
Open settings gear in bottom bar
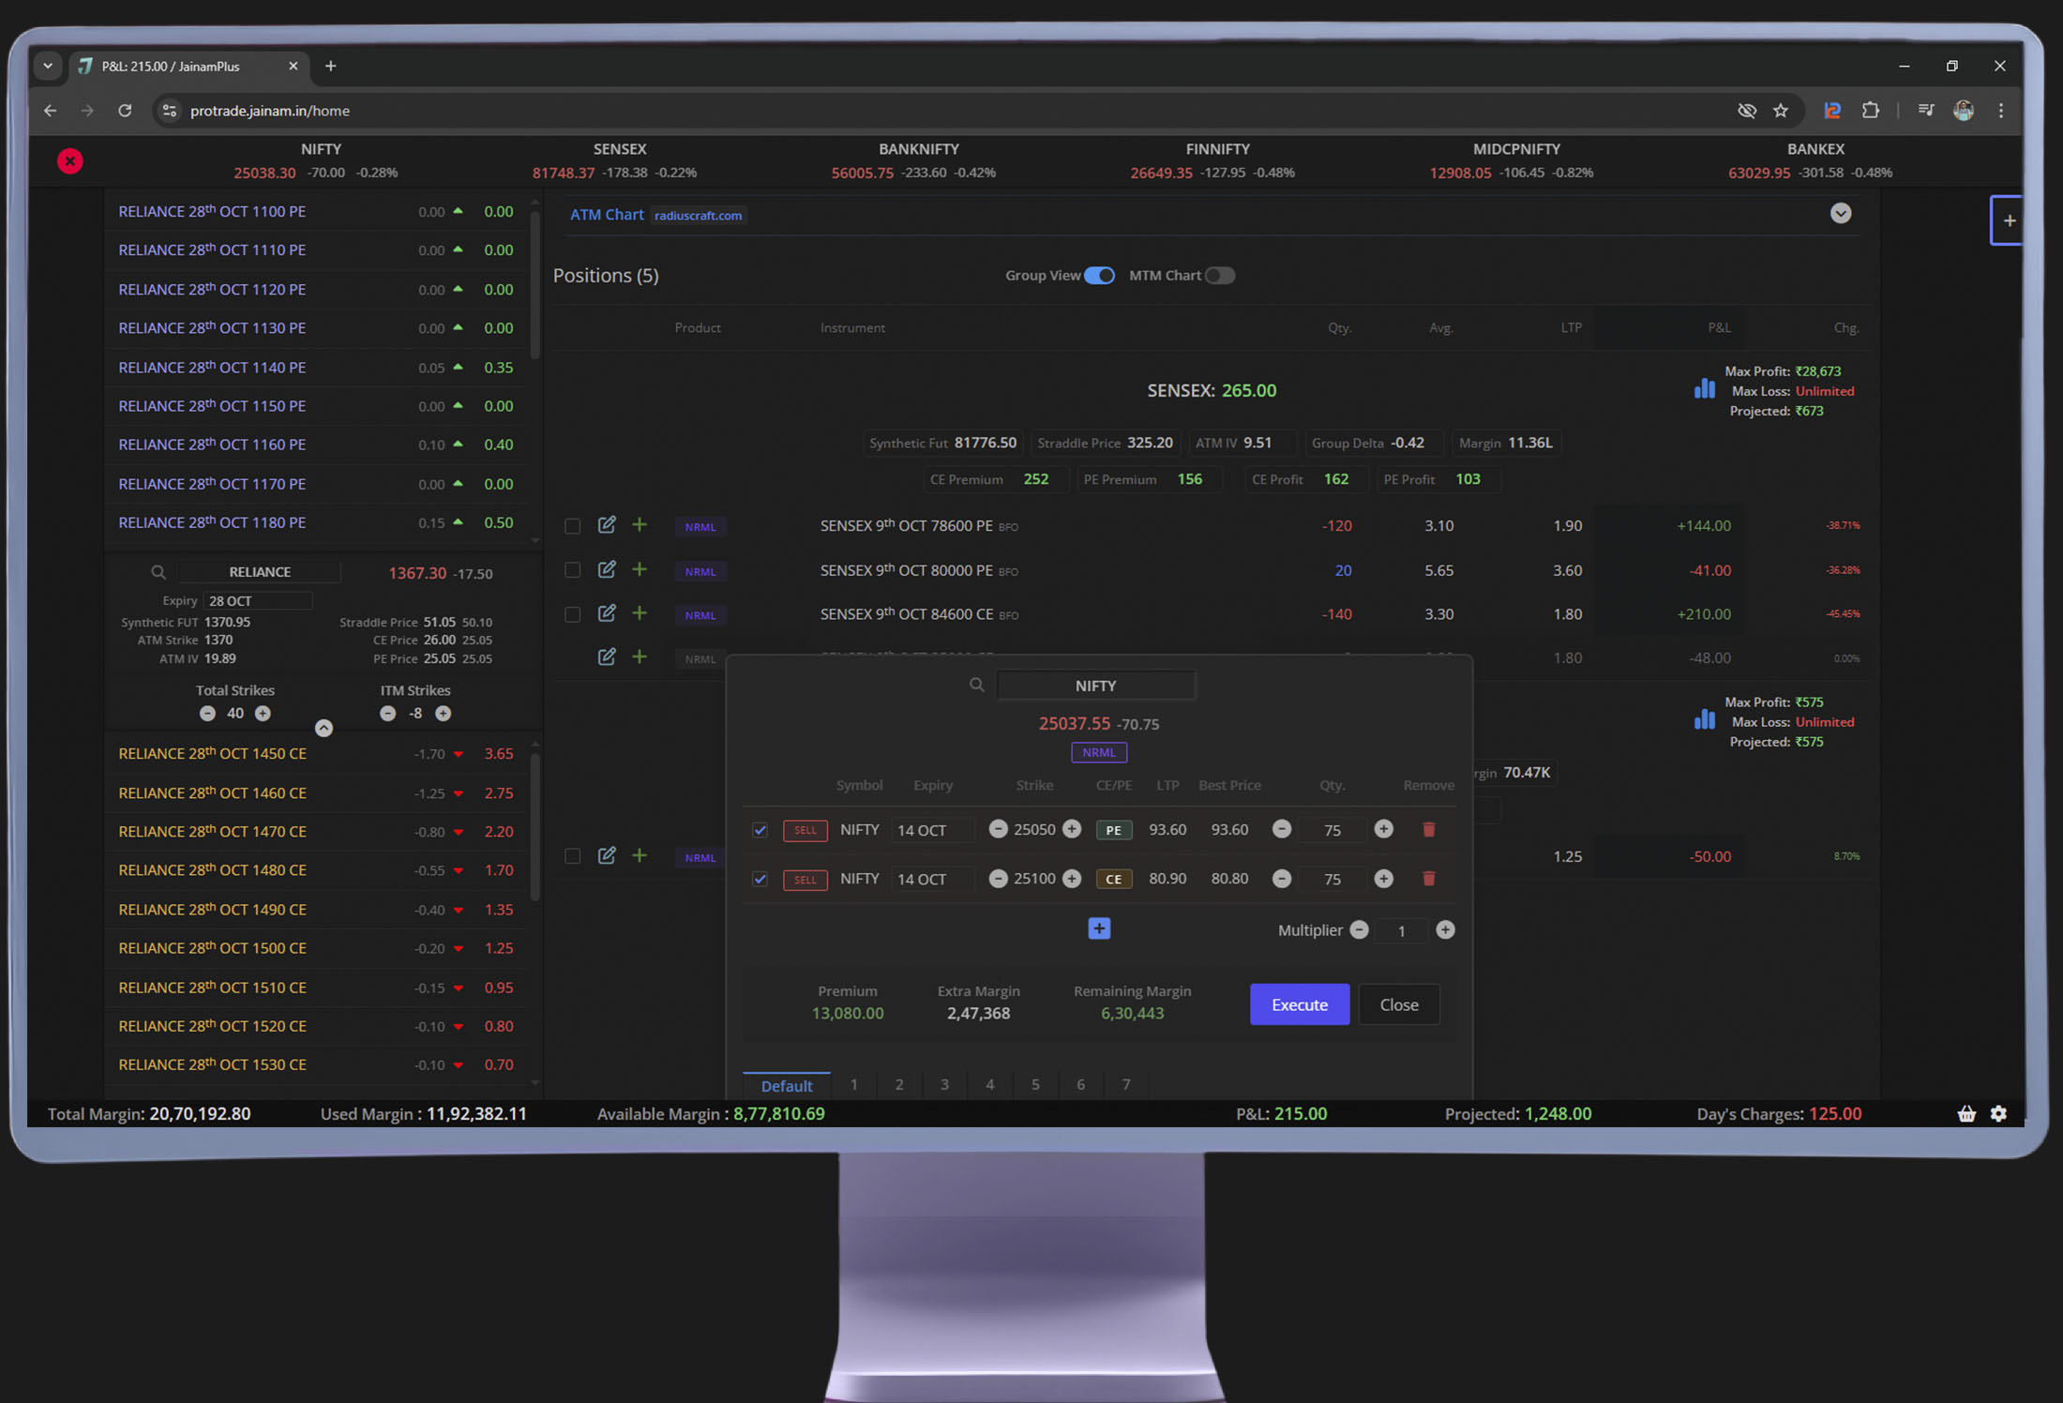pos(1999,1113)
